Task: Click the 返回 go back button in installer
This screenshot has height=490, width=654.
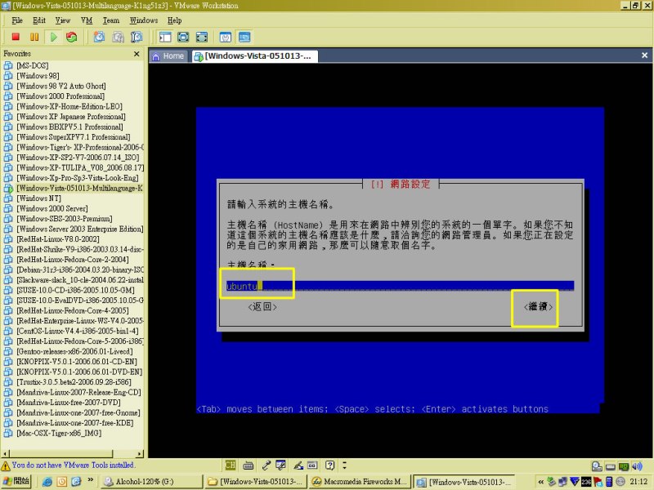Action: pyautogui.click(x=262, y=307)
